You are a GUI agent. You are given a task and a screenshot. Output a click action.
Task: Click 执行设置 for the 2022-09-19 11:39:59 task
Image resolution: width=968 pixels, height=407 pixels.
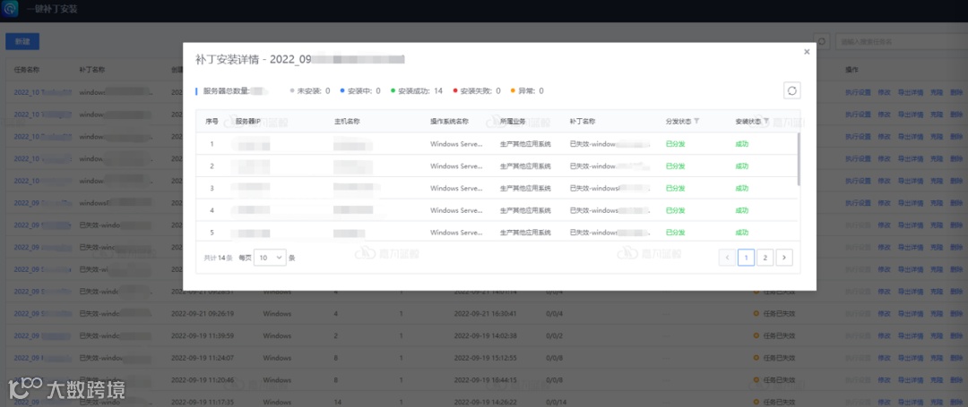coord(858,335)
